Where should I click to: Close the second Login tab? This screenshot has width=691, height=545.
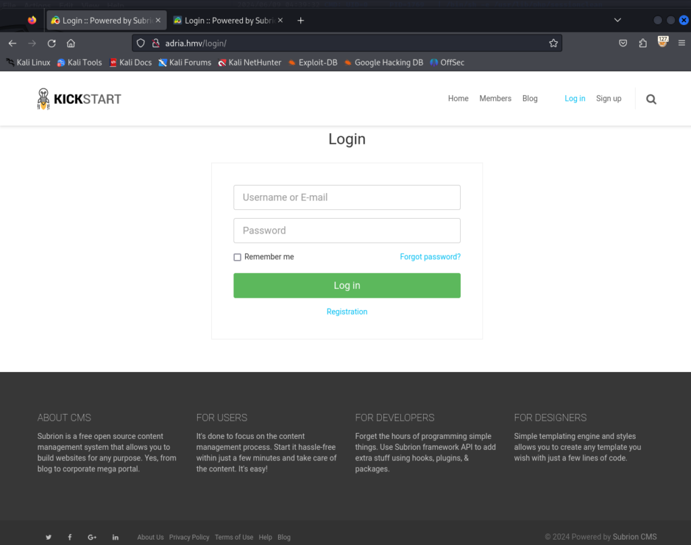click(x=280, y=20)
